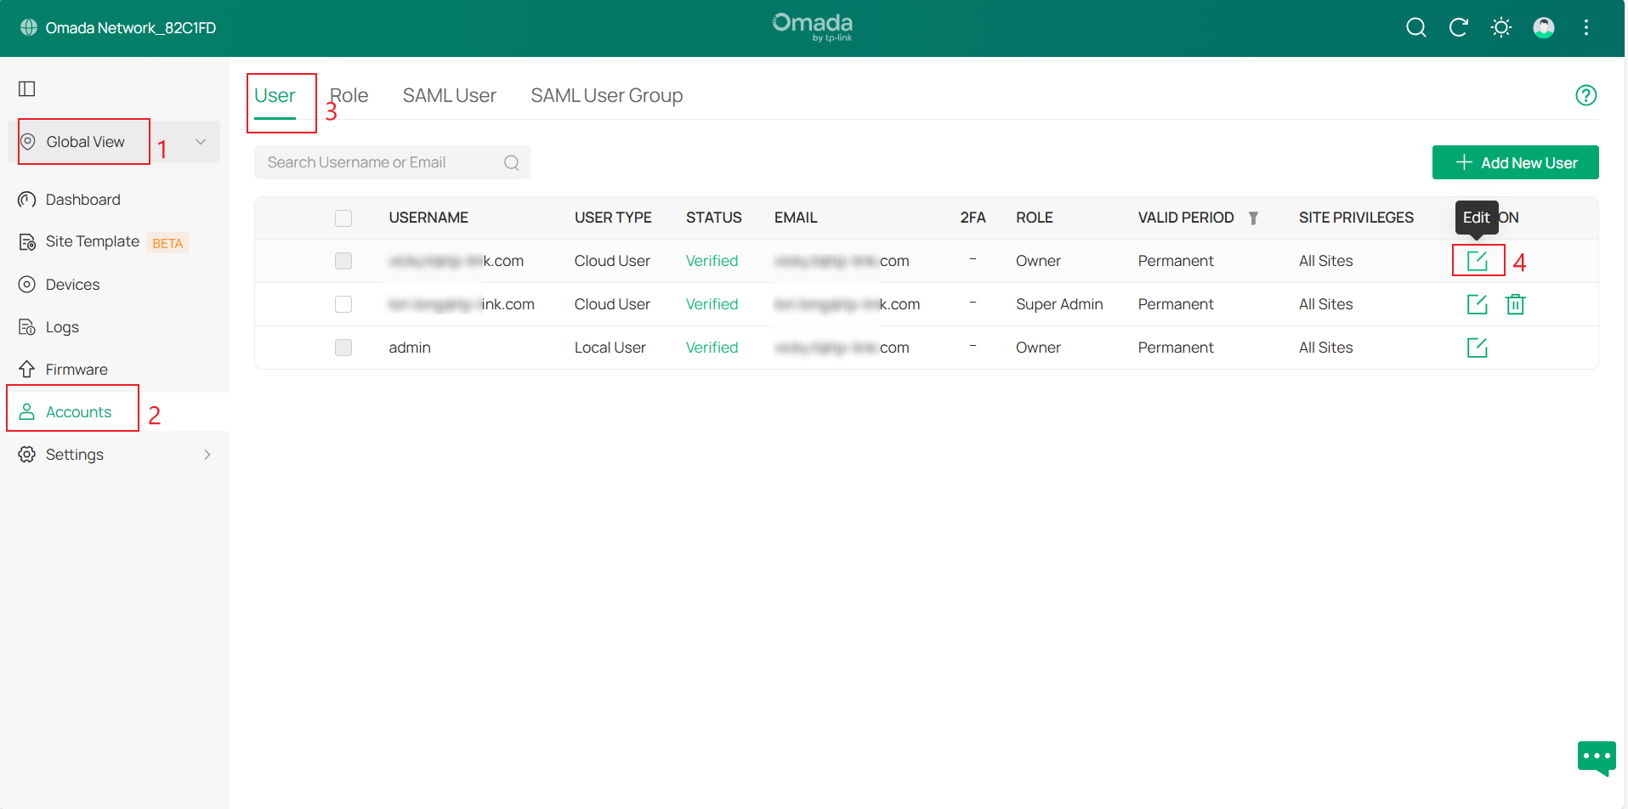Click the Add New User button

tap(1515, 163)
